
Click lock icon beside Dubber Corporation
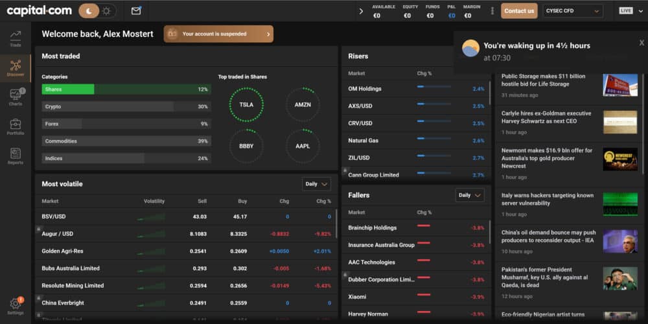[345, 274]
